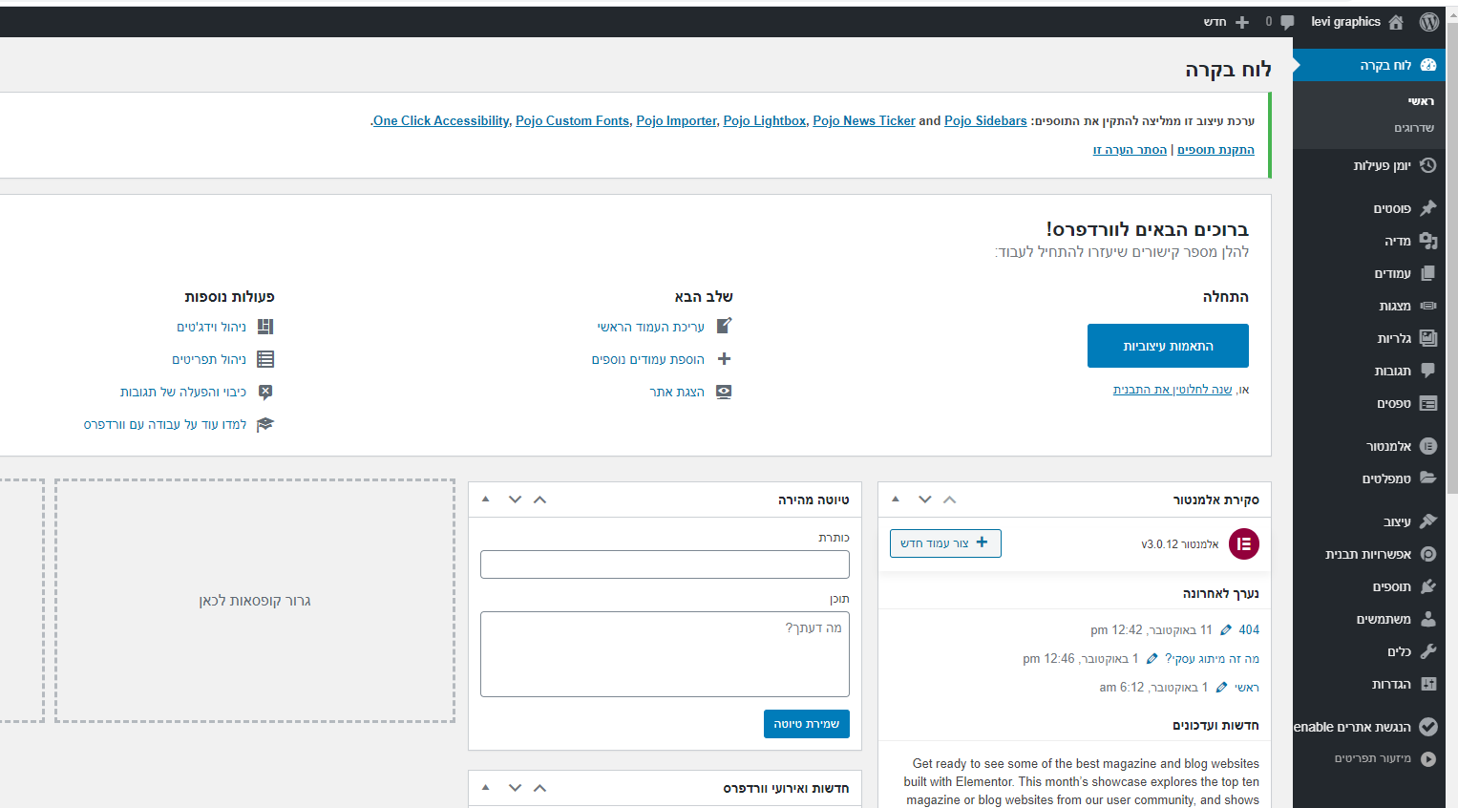Move סקירת אלמנטור panel down
Viewport: 1458px width, 808px height.
pos(924,500)
